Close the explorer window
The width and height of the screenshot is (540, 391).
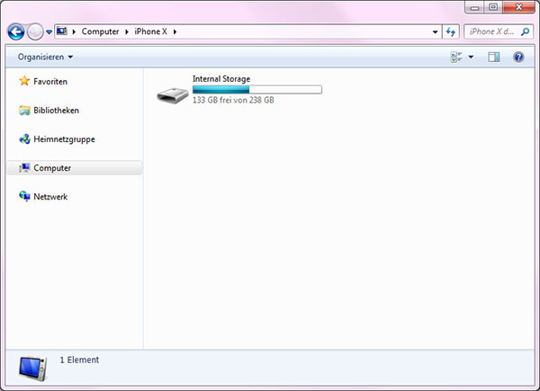click(518, 7)
